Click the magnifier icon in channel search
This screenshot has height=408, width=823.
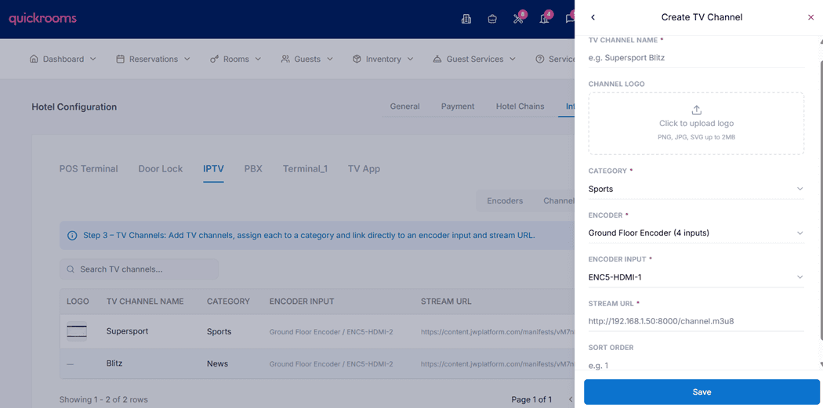click(70, 269)
